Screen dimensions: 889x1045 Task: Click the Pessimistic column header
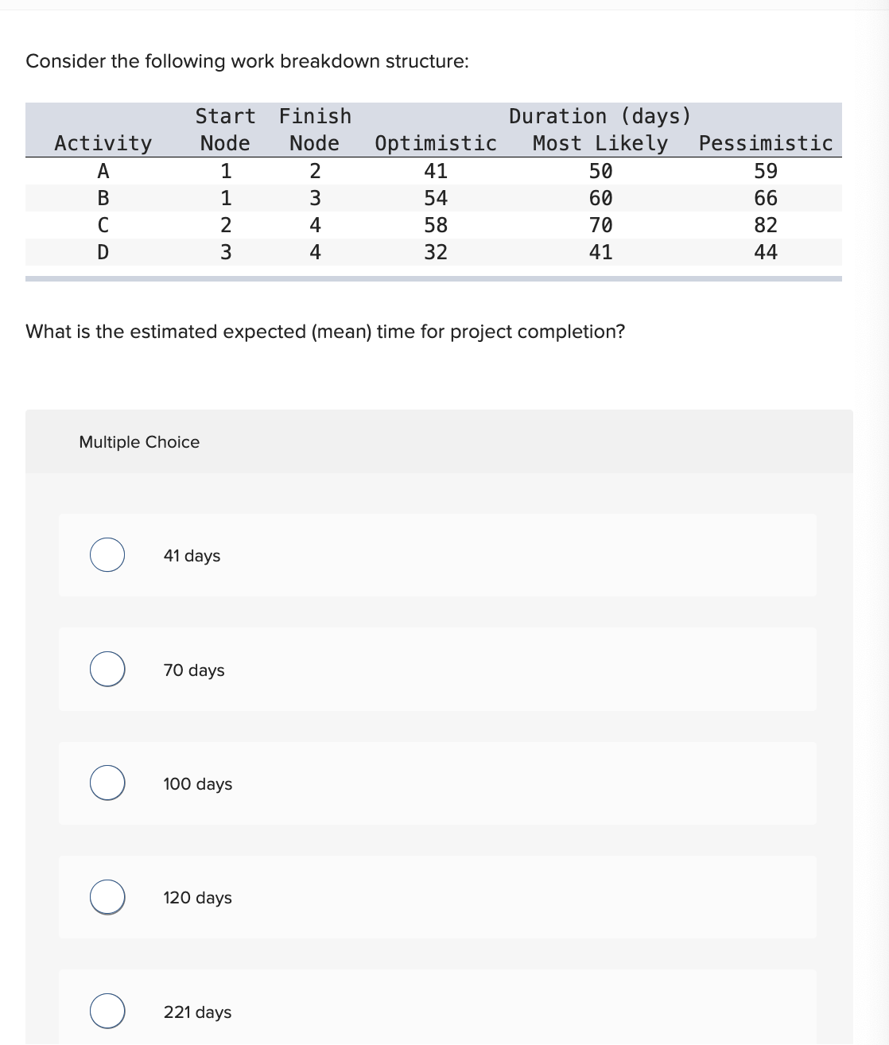766,143
